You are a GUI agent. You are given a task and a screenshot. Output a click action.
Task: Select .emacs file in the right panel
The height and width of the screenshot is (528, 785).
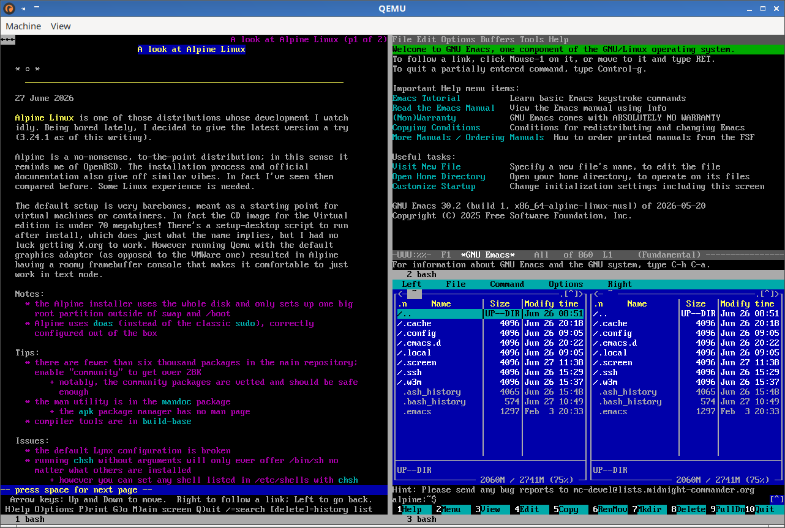[x=686, y=412]
